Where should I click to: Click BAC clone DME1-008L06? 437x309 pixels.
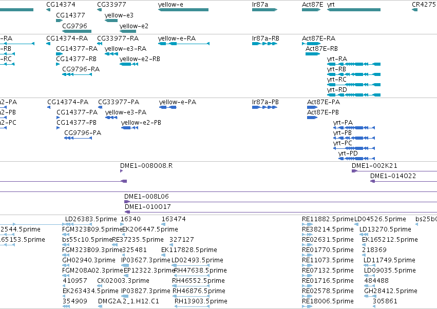tap(146, 197)
